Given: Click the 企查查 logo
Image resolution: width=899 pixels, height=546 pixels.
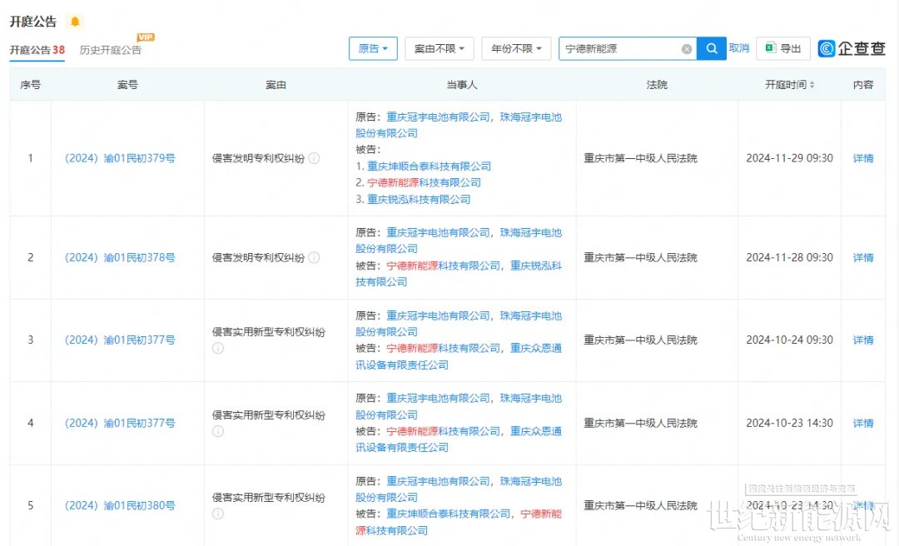Looking at the screenshot, I should tap(852, 49).
